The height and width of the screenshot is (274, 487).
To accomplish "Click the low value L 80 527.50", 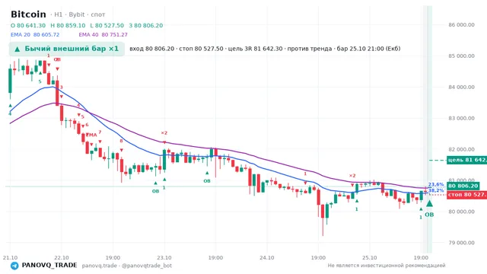I will point(107,25).
